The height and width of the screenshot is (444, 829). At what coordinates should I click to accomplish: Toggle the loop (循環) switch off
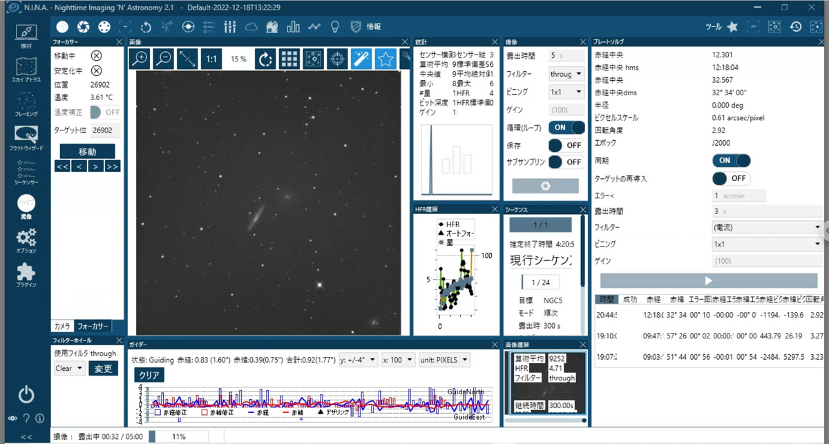coord(567,127)
